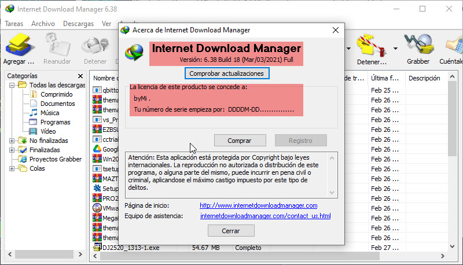Open the internetdownloadmanager.com homepage link
This screenshot has width=463, height=265.
tap(258, 205)
